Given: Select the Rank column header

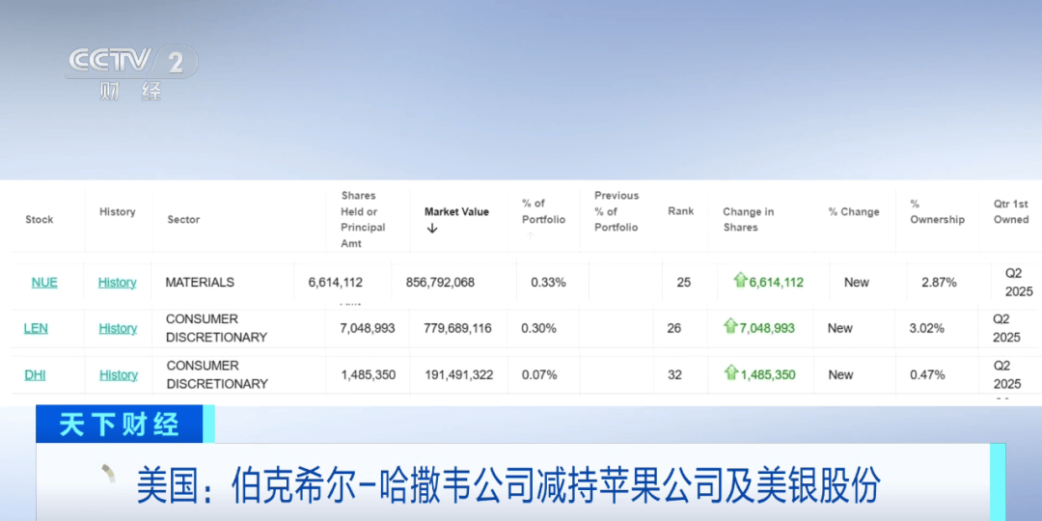Looking at the screenshot, I should click(x=680, y=211).
